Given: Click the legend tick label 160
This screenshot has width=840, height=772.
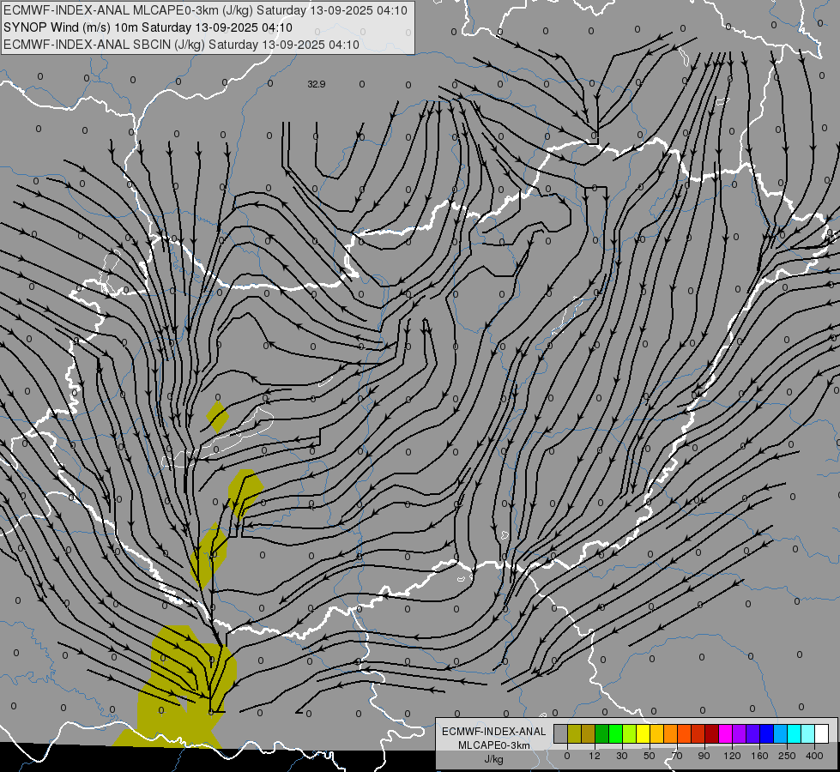Looking at the screenshot, I should point(759,756).
